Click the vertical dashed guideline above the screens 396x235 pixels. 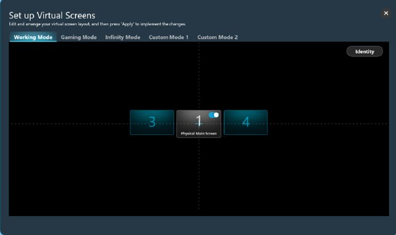[199, 76]
